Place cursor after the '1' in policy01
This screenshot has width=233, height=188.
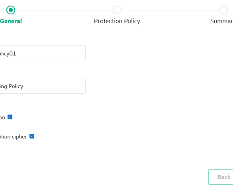tap(16, 53)
